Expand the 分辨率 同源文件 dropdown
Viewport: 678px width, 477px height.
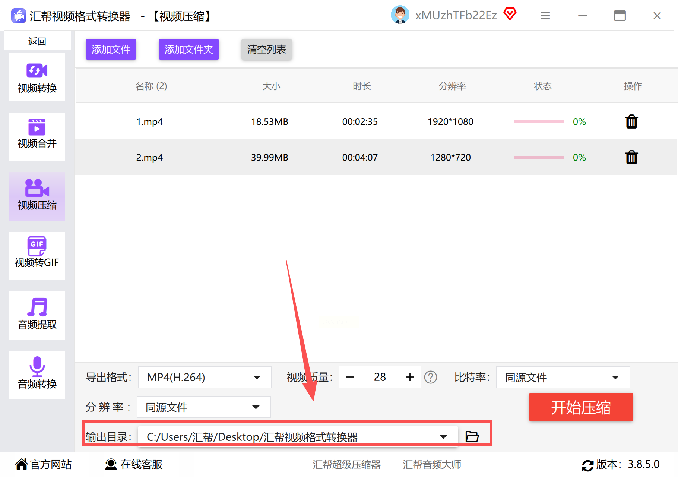(204, 407)
